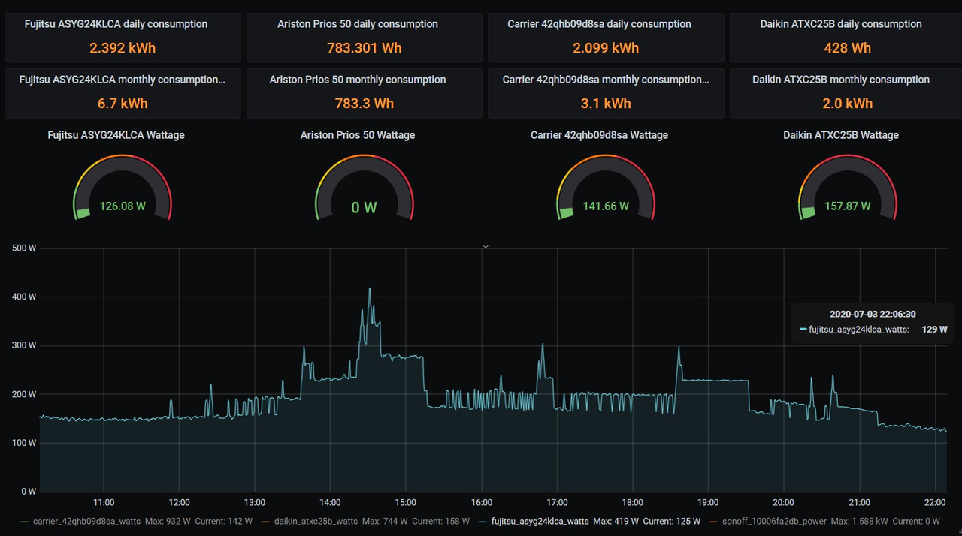Viewport: 962px width, 536px height.
Task: Click the 500 W y-axis label
Action: pos(24,248)
